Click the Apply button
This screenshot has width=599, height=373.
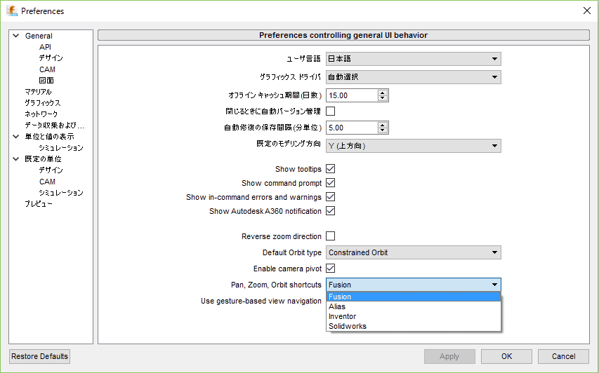[x=449, y=357]
